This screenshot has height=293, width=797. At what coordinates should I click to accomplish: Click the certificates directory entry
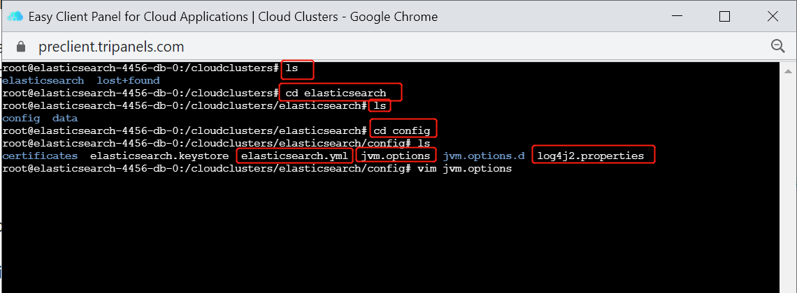coord(40,156)
